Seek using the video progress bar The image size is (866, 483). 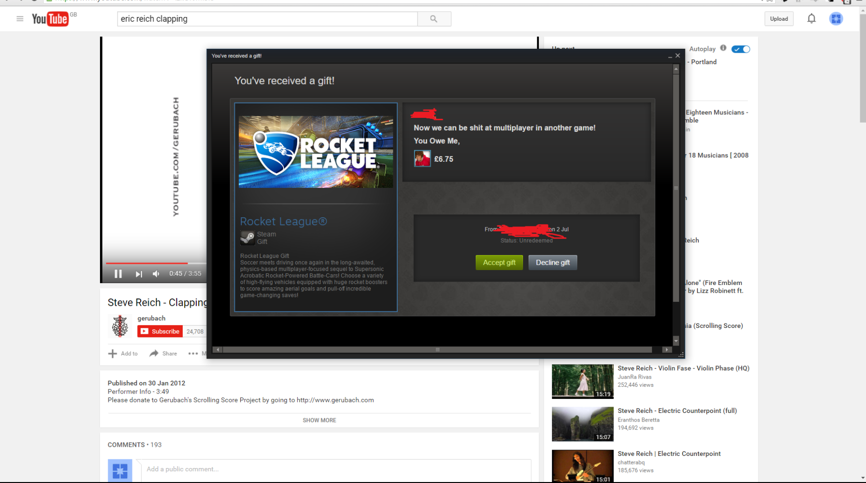(x=156, y=263)
